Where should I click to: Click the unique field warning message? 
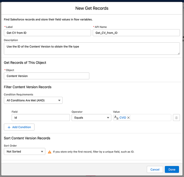(94, 152)
